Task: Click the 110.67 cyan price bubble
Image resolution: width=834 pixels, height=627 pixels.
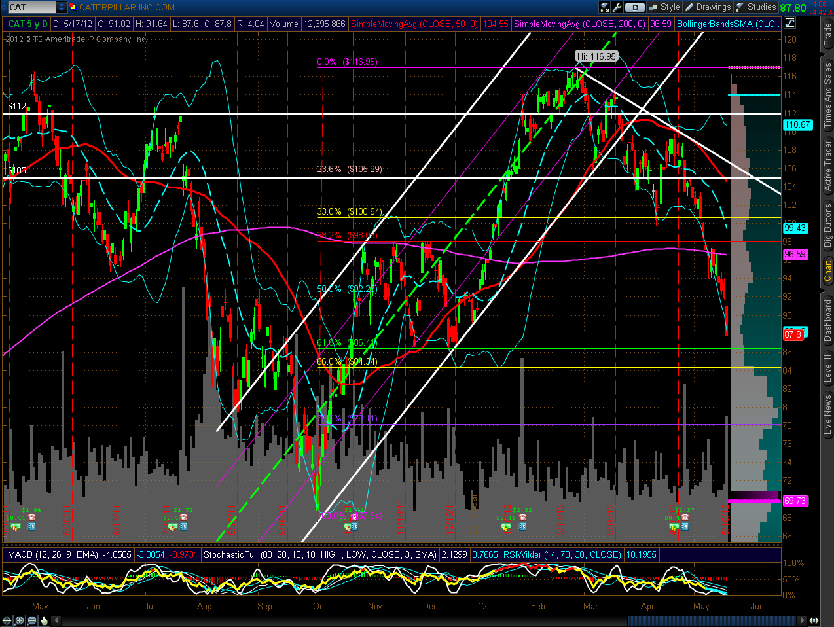Action: pos(797,124)
